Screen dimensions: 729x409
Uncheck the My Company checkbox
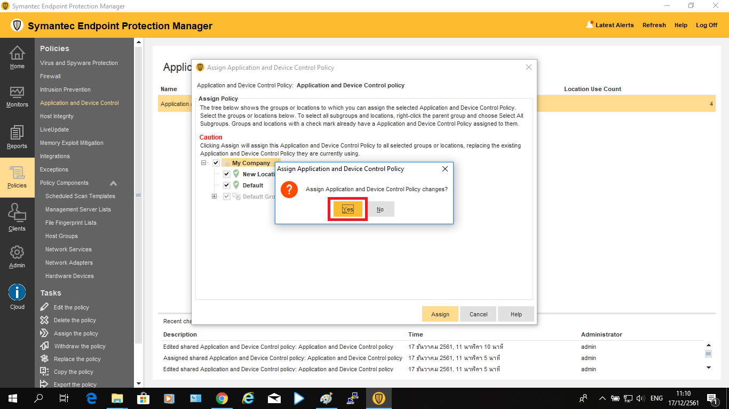(x=216, y=163)
